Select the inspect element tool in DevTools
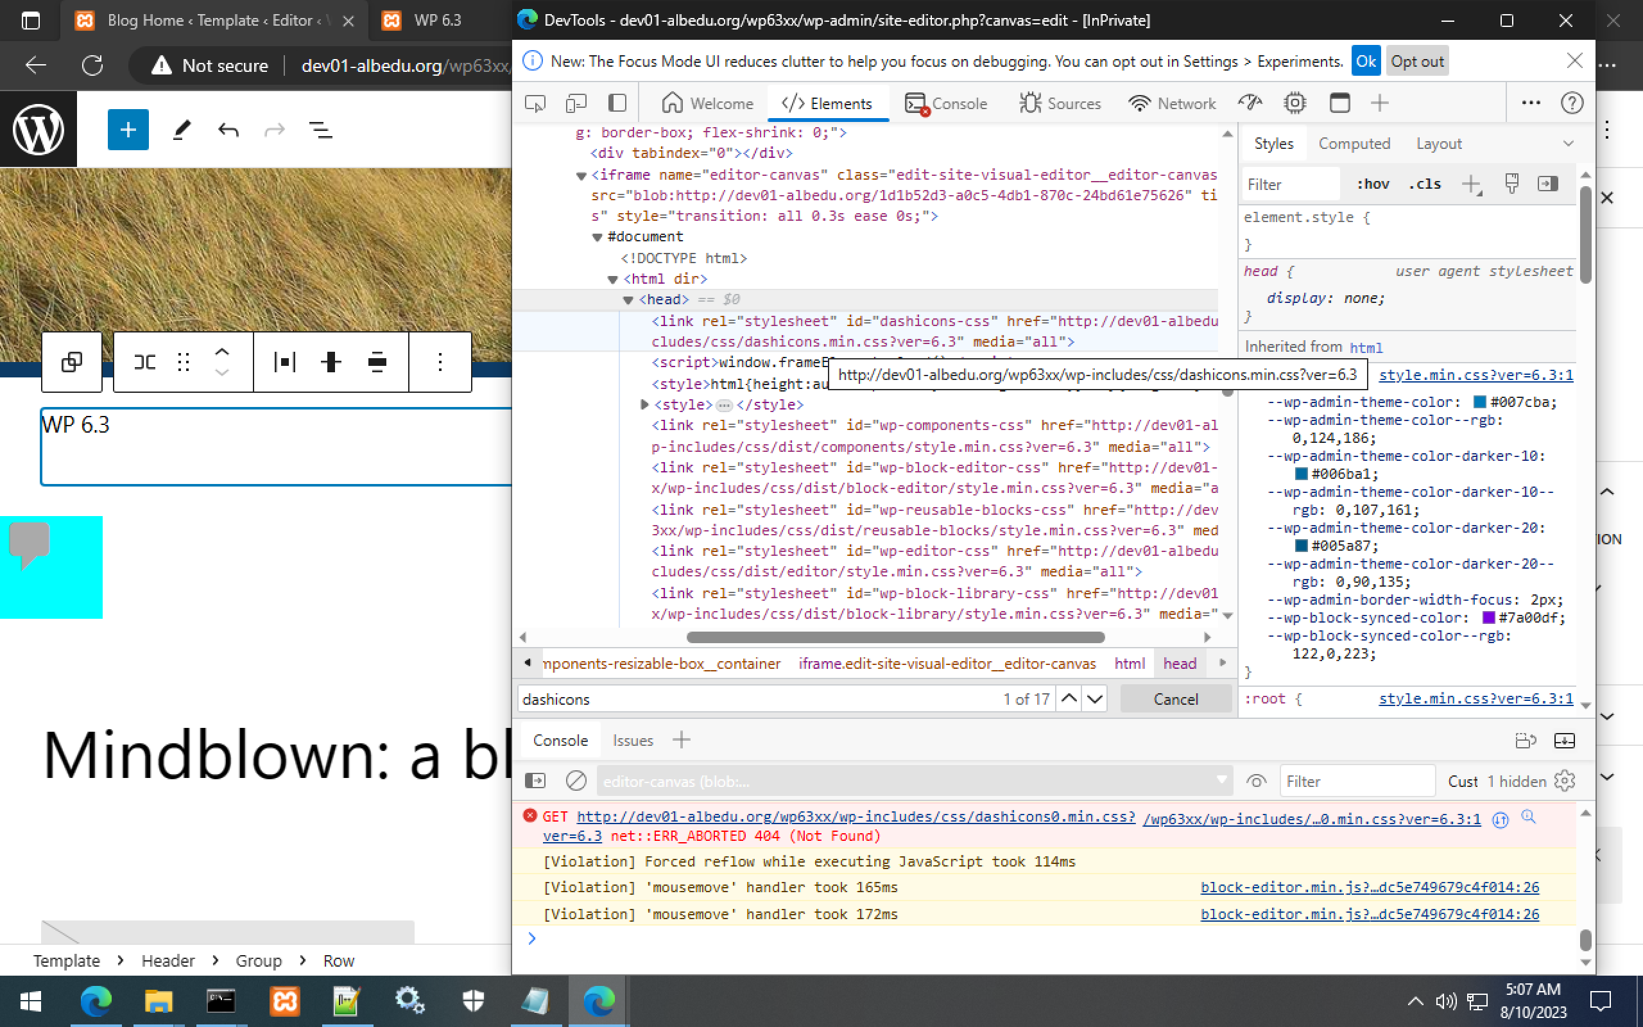1643x1027 pixels. click(x=535, y=103)
